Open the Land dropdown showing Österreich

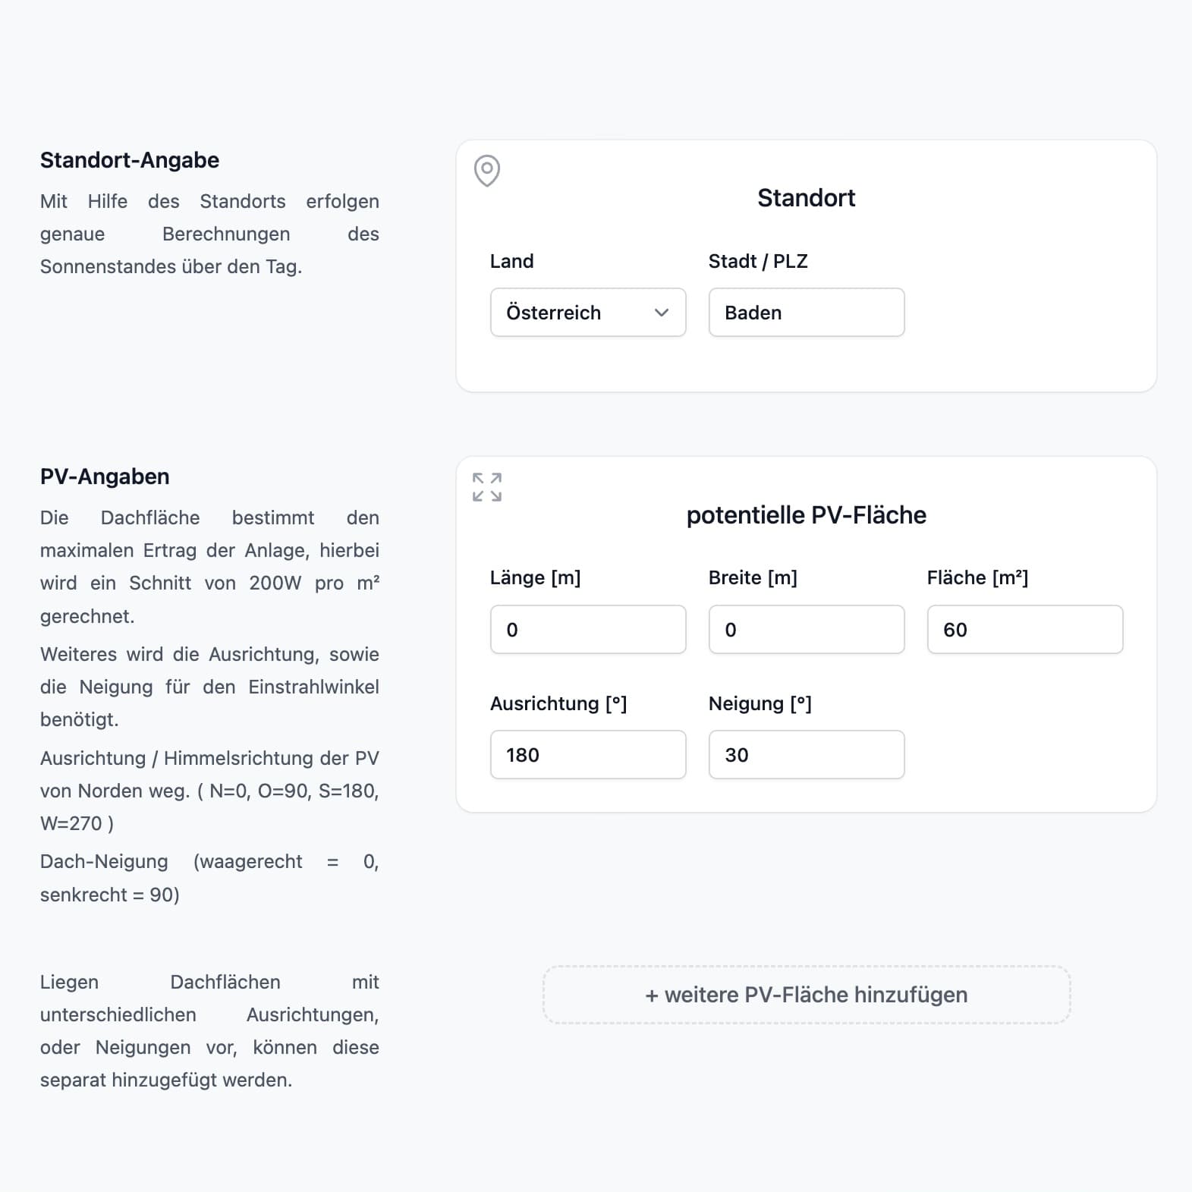coord(588,313)
